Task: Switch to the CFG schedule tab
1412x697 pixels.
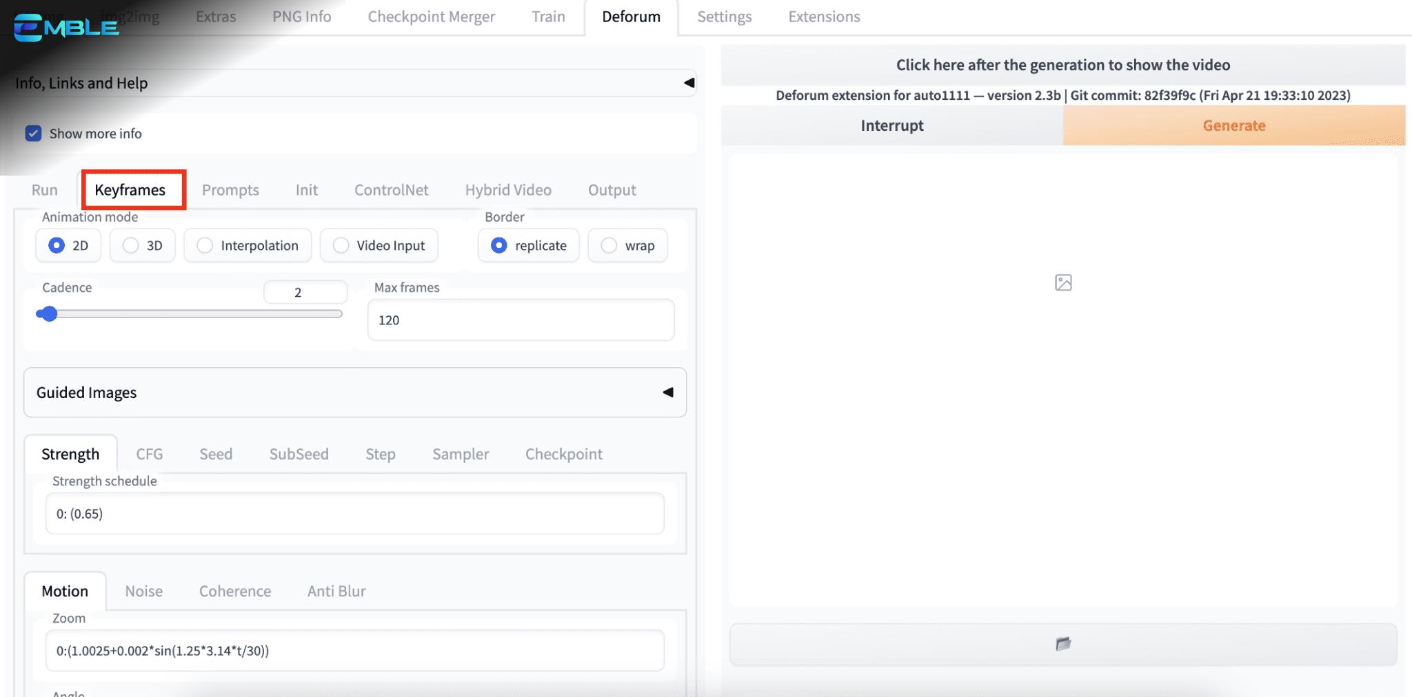Action: coord(150,454)
